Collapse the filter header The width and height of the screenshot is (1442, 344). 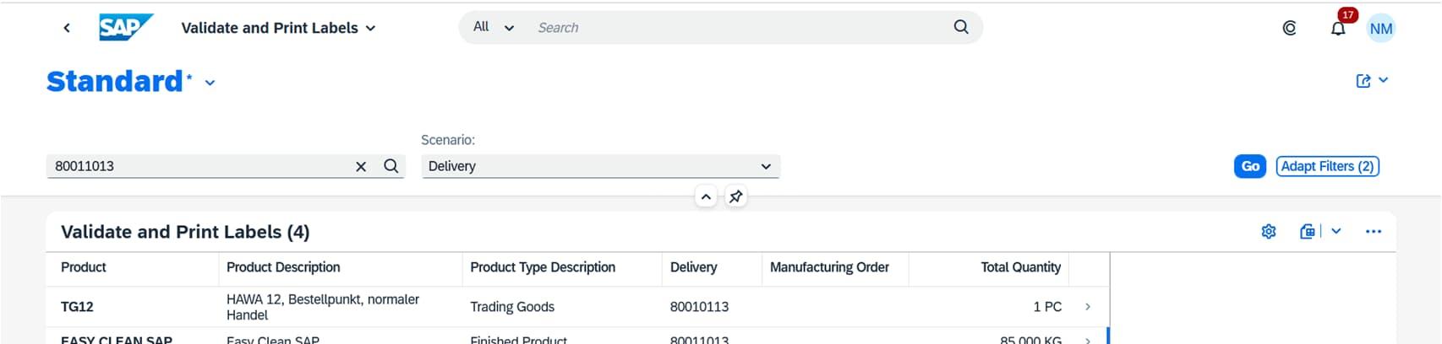[706, 196]
